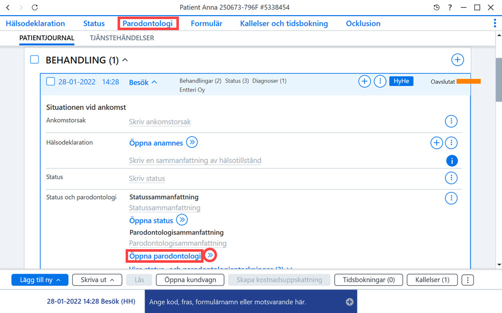Click the orange Oavslutat status bar

point(468,81)
